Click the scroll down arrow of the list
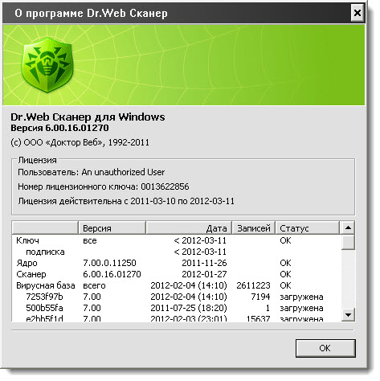380x381 pixels. [348, 314]
